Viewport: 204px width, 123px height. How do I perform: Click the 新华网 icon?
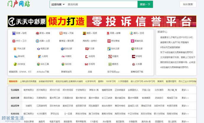[16, 56]
